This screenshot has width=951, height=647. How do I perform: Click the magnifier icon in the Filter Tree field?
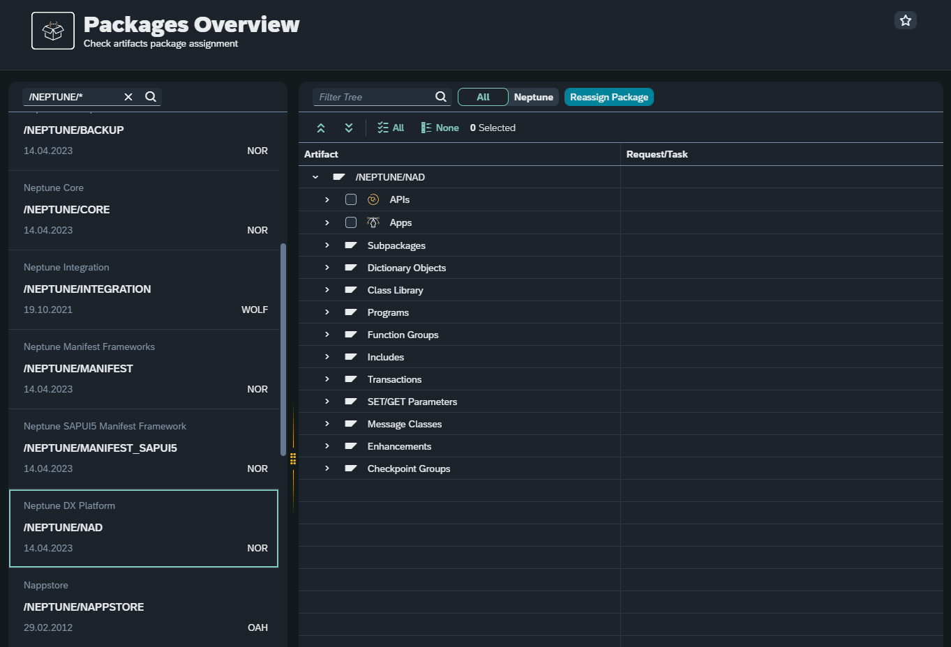[x=440, y=97]
